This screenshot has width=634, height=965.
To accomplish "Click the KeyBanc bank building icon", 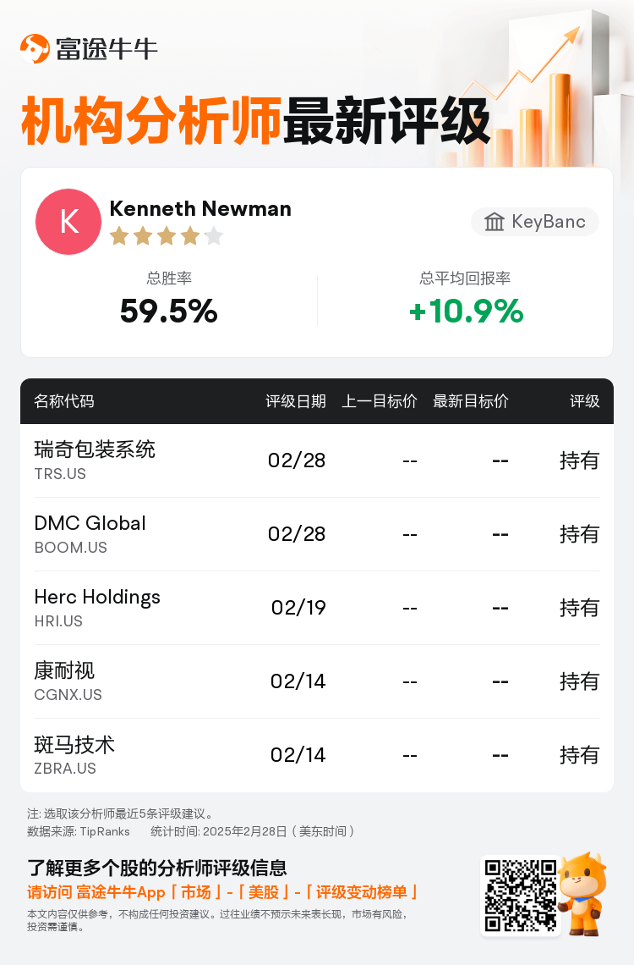I will click(x=494, y=222).
